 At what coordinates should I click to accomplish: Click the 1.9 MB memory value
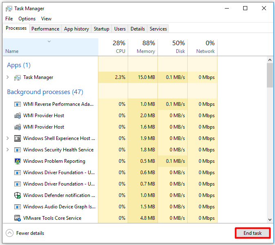pos(148,138)
